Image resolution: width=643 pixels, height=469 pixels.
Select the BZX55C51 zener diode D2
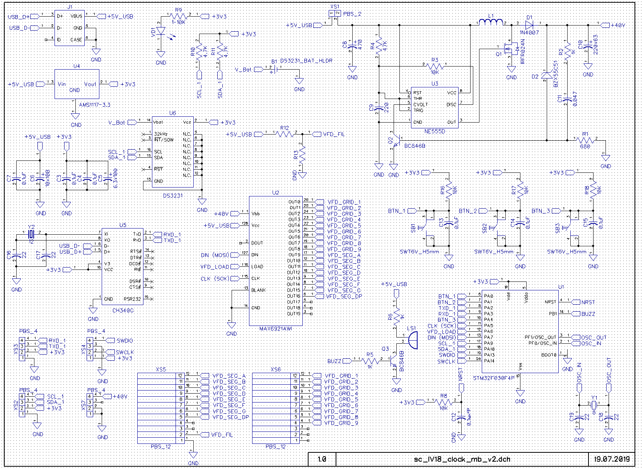546,75
